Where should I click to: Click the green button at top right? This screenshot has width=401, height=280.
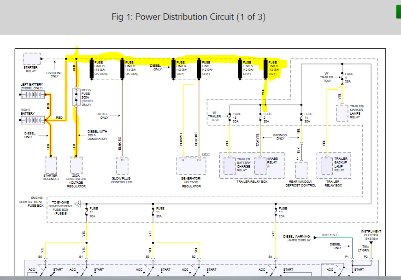(x=398, y=12)
